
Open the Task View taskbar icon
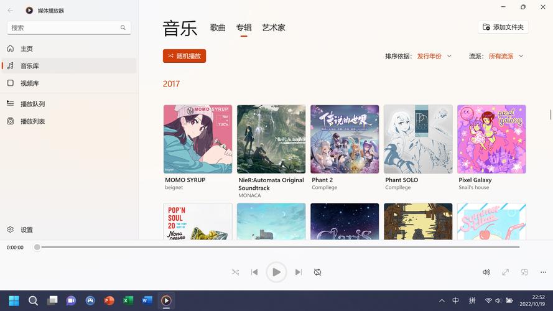(52, 300)
